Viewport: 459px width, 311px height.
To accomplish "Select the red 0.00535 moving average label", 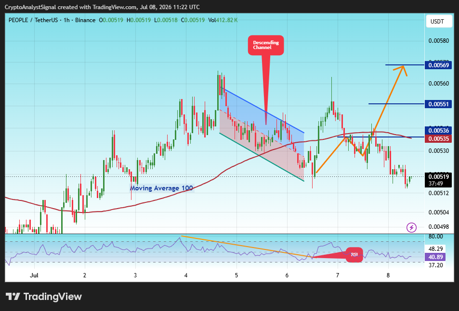I will pos(438,138).
